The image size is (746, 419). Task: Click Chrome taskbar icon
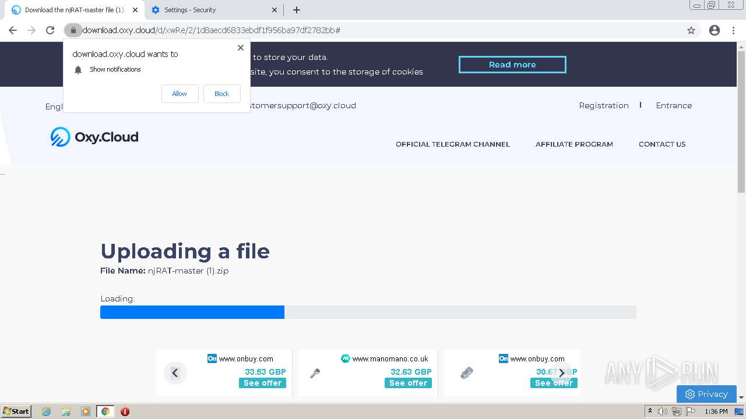pyautogui.click(x=105, y=411)
